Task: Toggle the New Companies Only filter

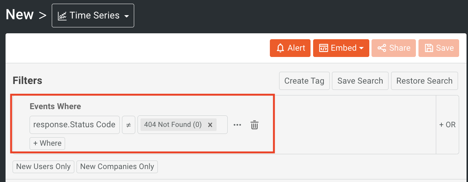Action: 117,167
